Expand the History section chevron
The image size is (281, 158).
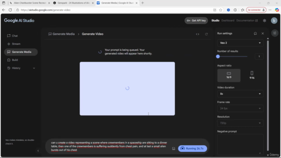pyautogui.click(x=34, y=68)
